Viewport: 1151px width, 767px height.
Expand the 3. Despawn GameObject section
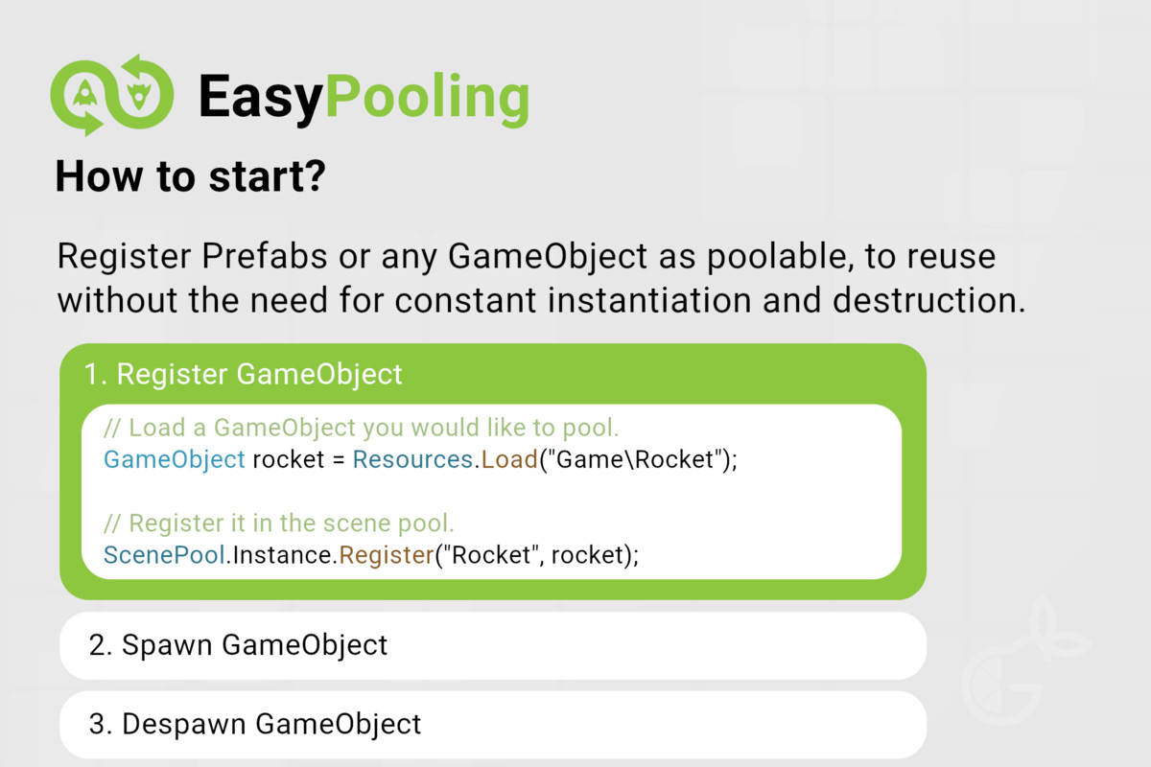(x=493, y=724)
